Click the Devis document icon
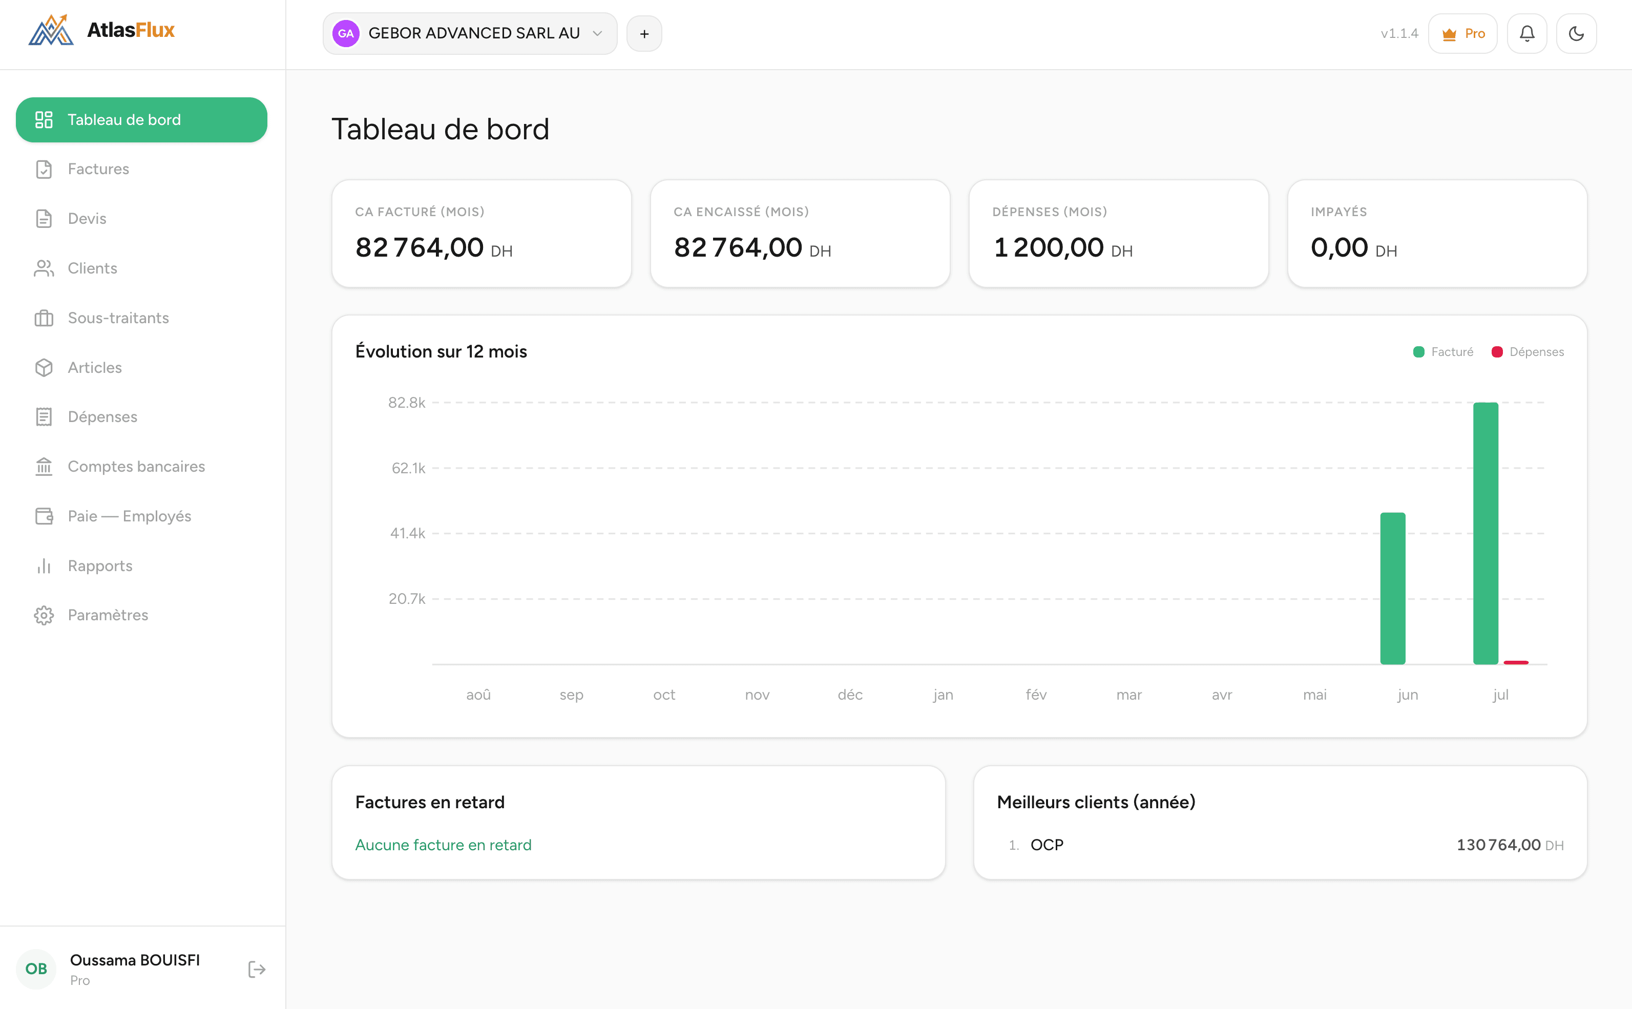Image resolution: width=1632 pixels, height=1009 pixels. [44, 219]
